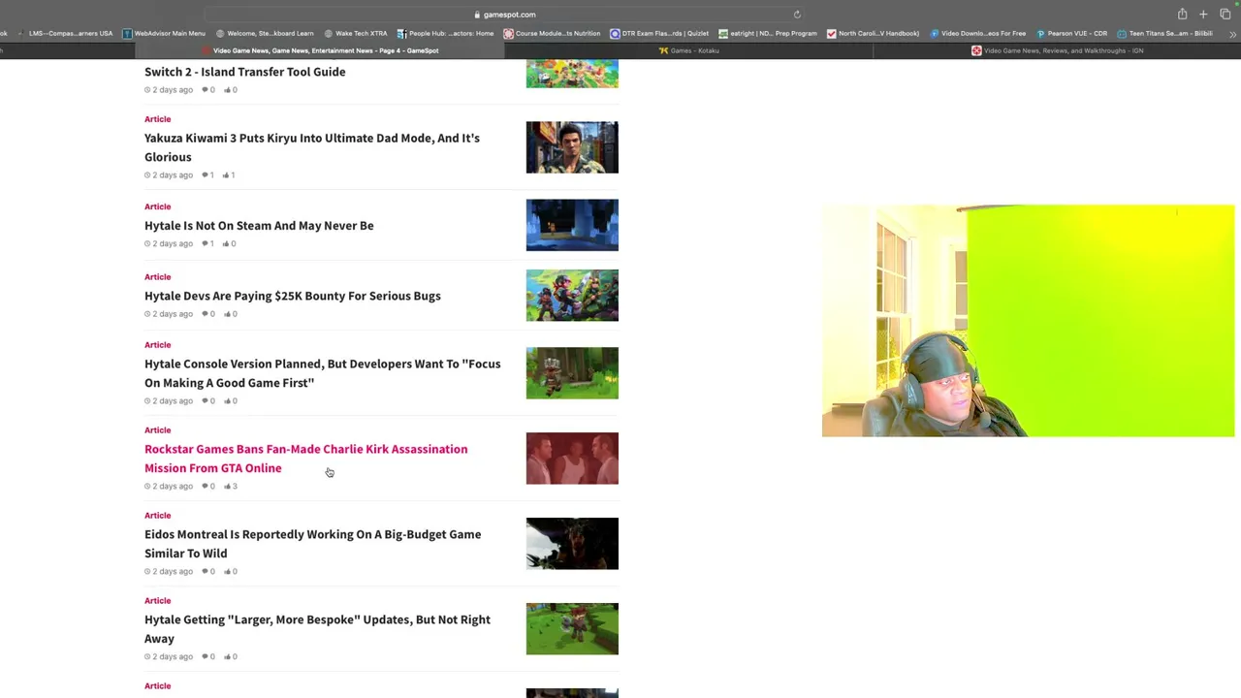Switch to the Games - Kotaku tab
The image size is (1241, 698).
click(x=689, y=50)
